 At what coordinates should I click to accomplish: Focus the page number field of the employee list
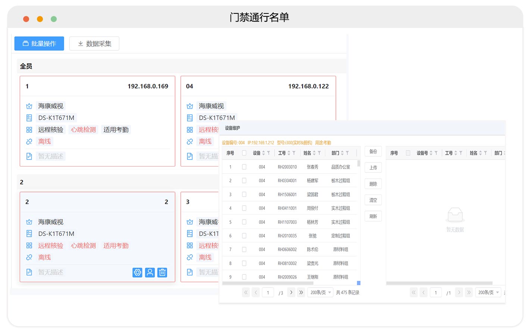coord(268,293)
